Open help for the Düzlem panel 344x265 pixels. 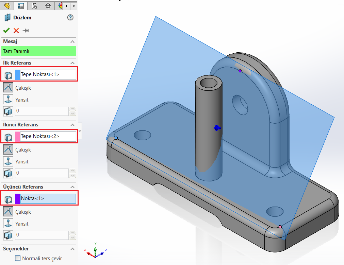coord(70,18)
